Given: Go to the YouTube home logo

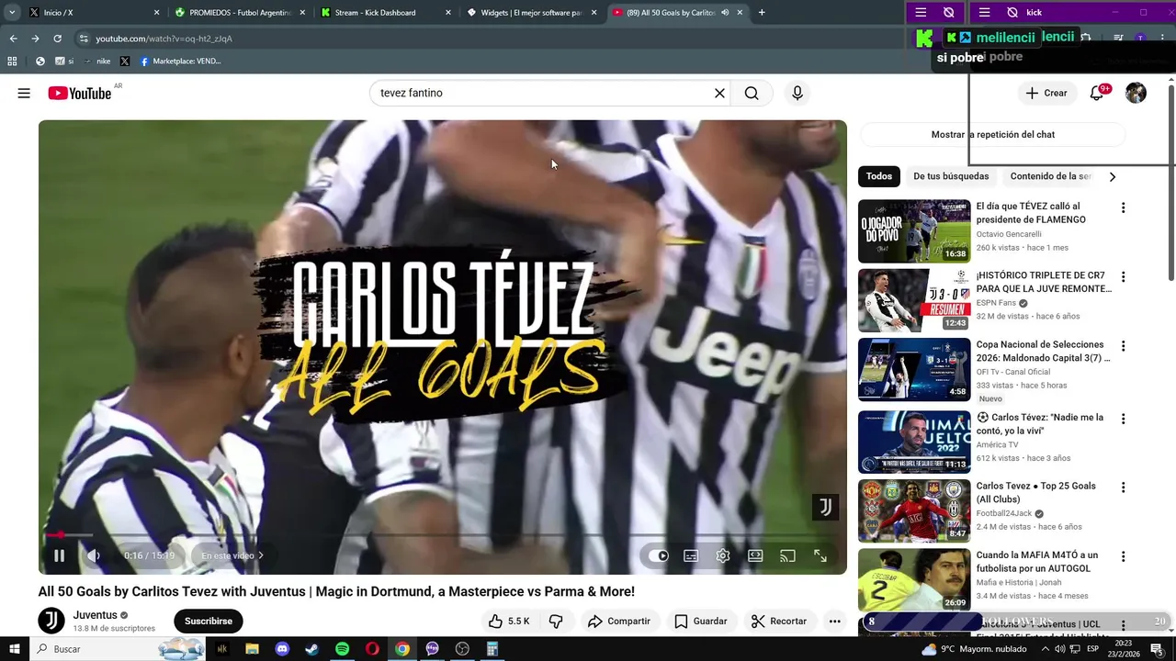Looking at the screenshot, I should (x=80, y=93).
